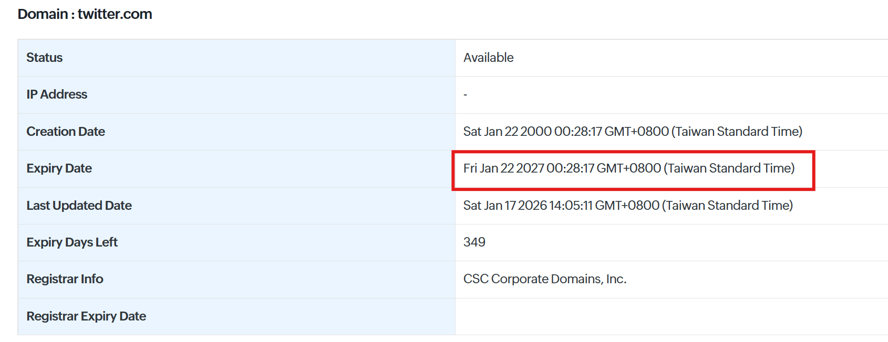Click the Expiry Date value Fri Jan 22 2027

click(629, 168)
